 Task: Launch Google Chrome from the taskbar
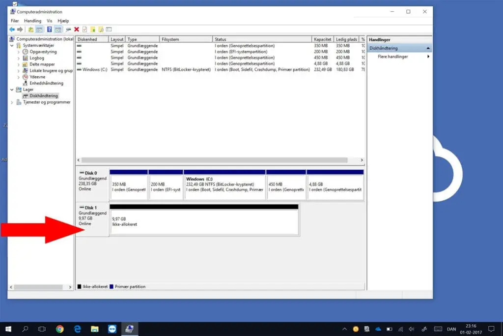coord(60,329)
